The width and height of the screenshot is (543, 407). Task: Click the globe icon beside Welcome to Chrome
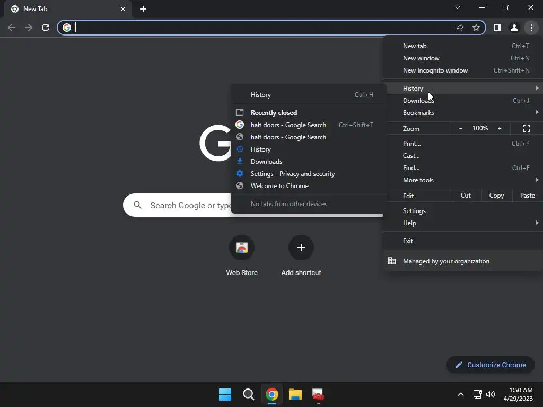point(240,185)
